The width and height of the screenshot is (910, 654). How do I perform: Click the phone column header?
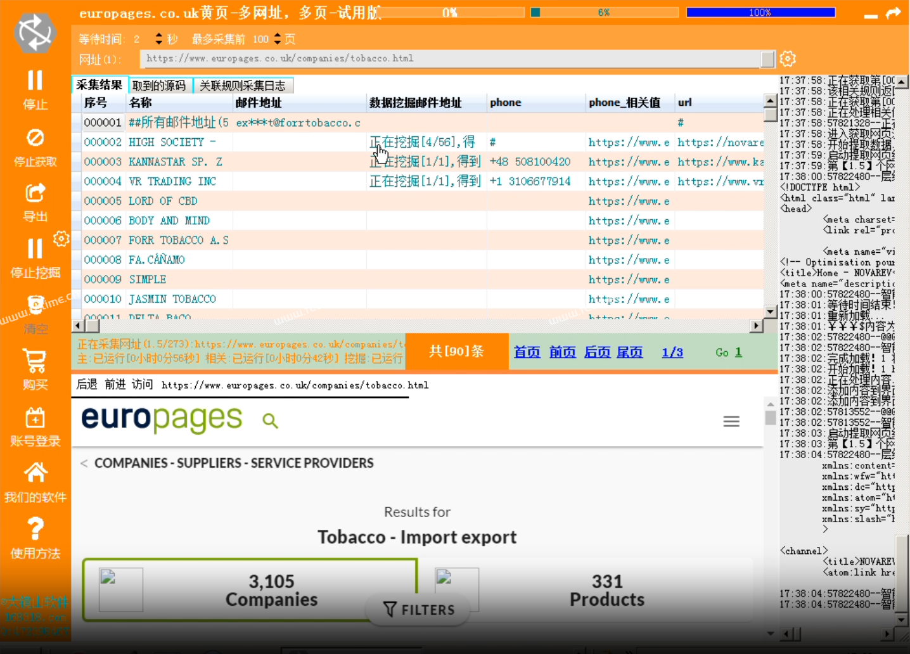[x=537, y=103]
